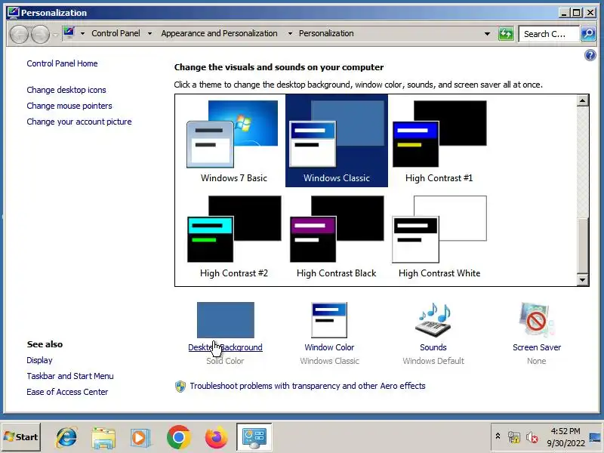Open the Desktop Background link
This screenshot has height=453, width=604.
225,347
